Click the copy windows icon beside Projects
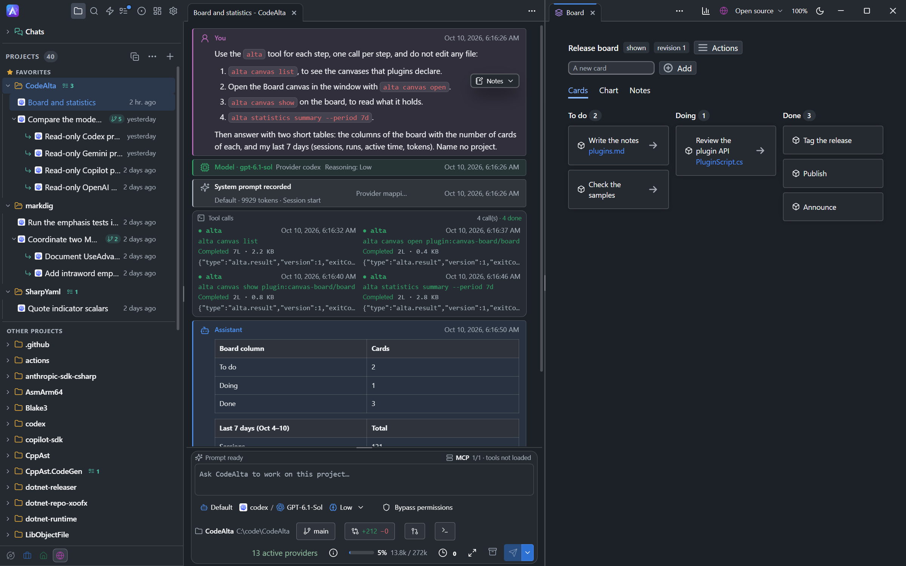Viewport: 906px width, 566px height. point(135,57)
